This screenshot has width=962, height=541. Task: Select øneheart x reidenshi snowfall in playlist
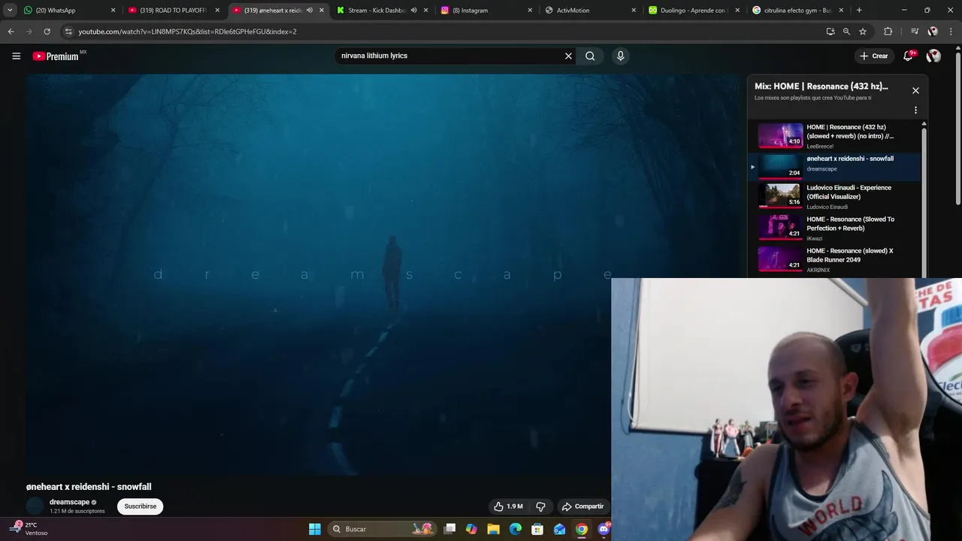834,167
